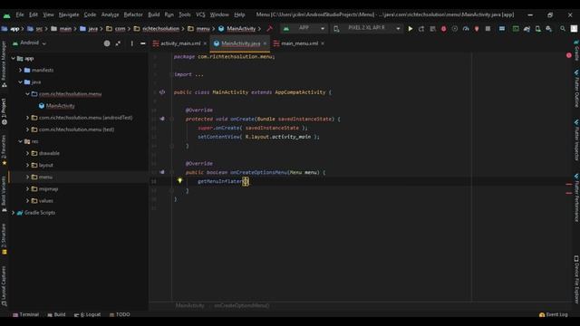580x326 pixels.
Task: Open Resource Manager side tool window
Action: click(4, 64)
